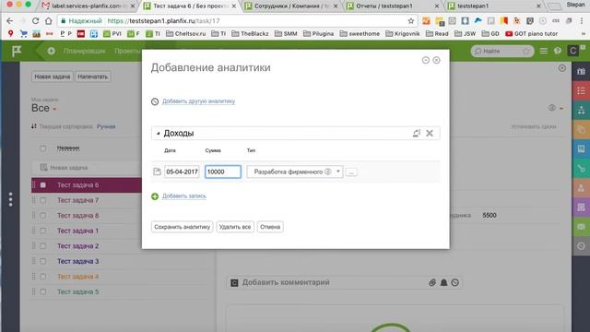Click the eye view icon near filter
Image resolution: width=590 pixels, height=332 pixels.
pyautogui.click(x=552, y=108)
